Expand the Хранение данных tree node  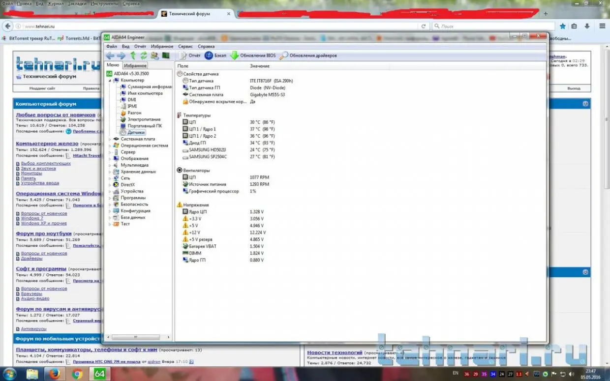(x=110, y=172)
